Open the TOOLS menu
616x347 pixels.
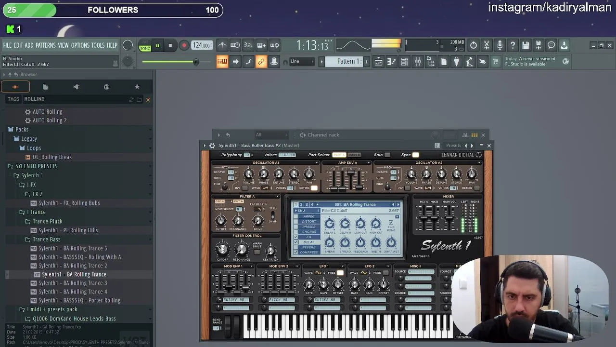(98, 45)
